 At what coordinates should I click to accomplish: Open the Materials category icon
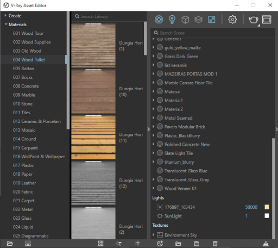(x=159, y=20)
